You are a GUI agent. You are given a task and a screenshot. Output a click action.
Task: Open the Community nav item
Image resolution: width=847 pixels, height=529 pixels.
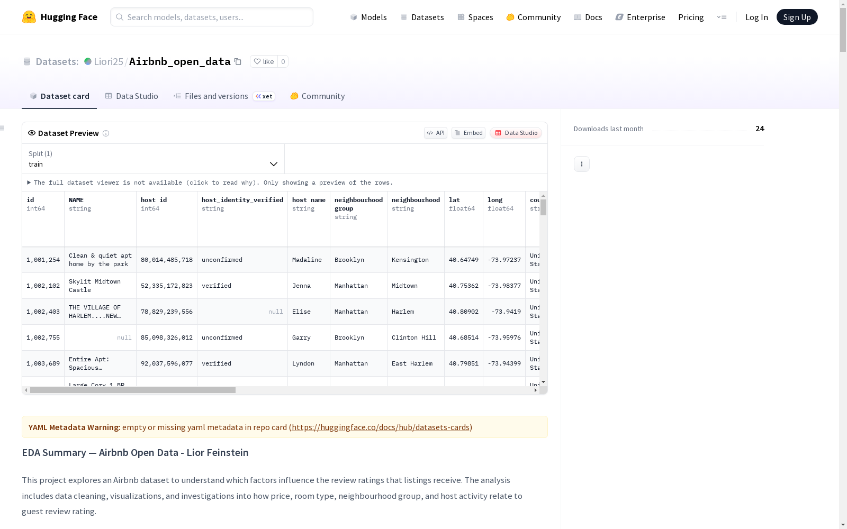(534, 17)
